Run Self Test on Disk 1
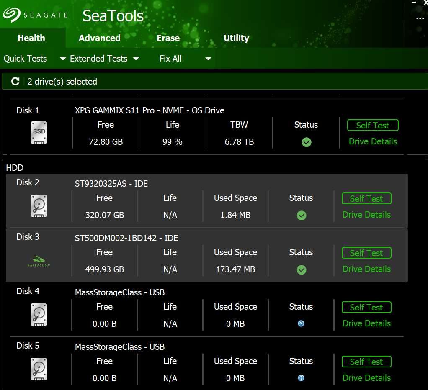Screen dimensions: 428x390 373,125
